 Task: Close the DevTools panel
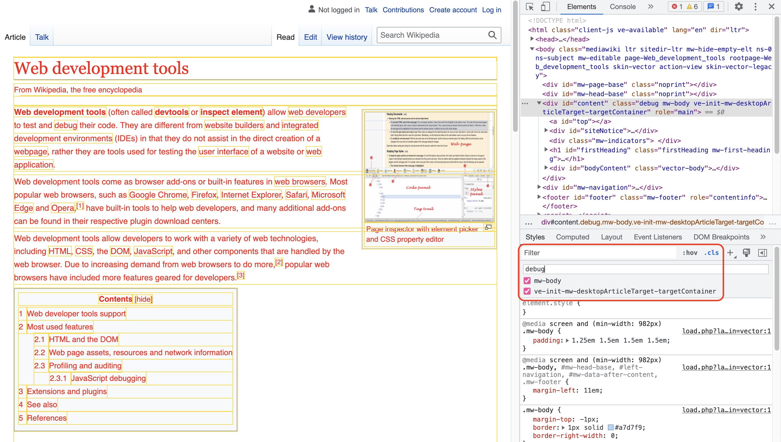[x=771, y=7]
